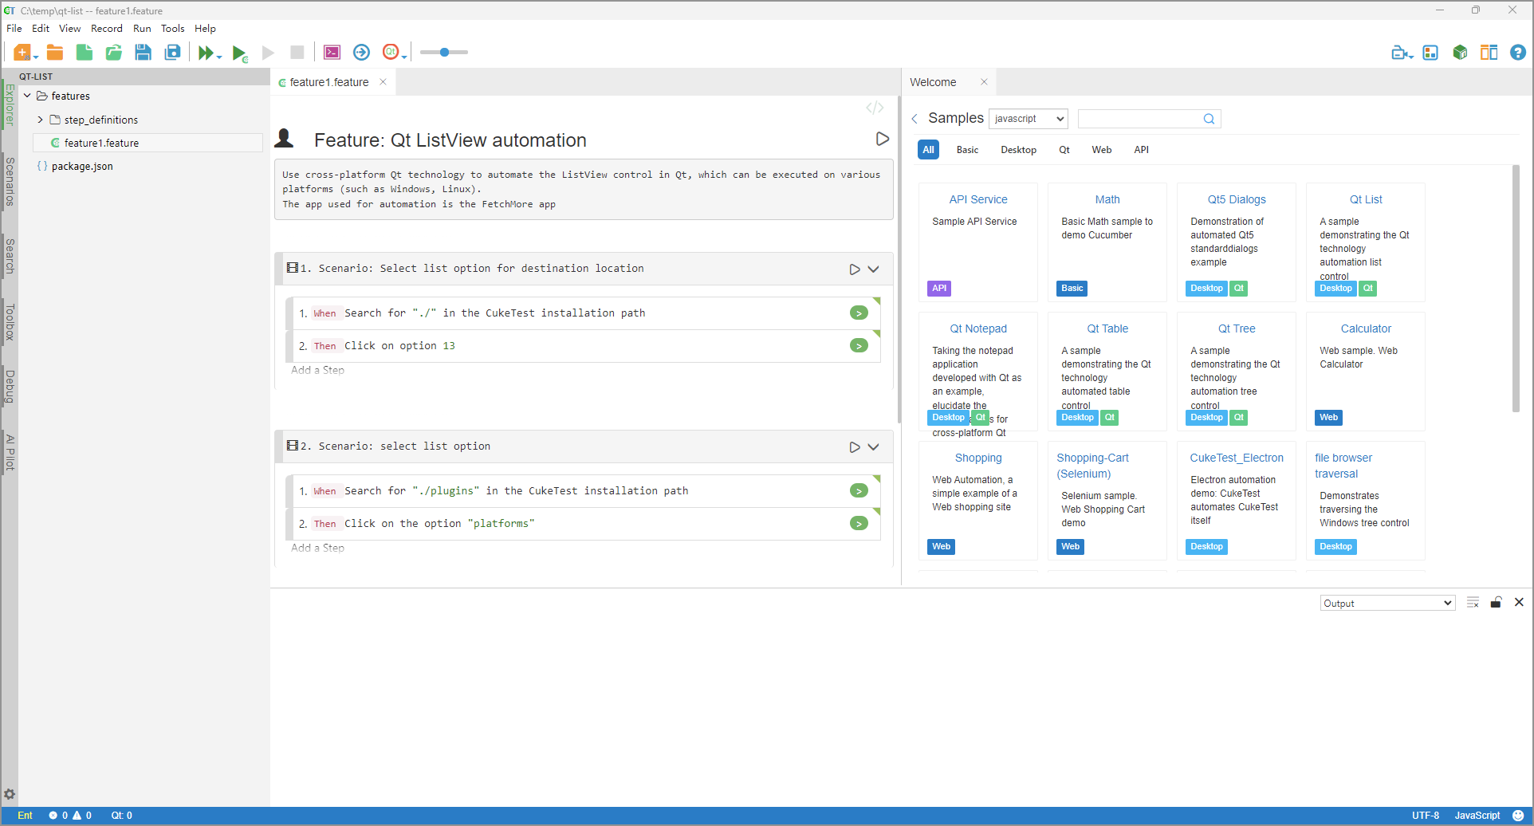Close the feature1.feature editor tab

383,82
